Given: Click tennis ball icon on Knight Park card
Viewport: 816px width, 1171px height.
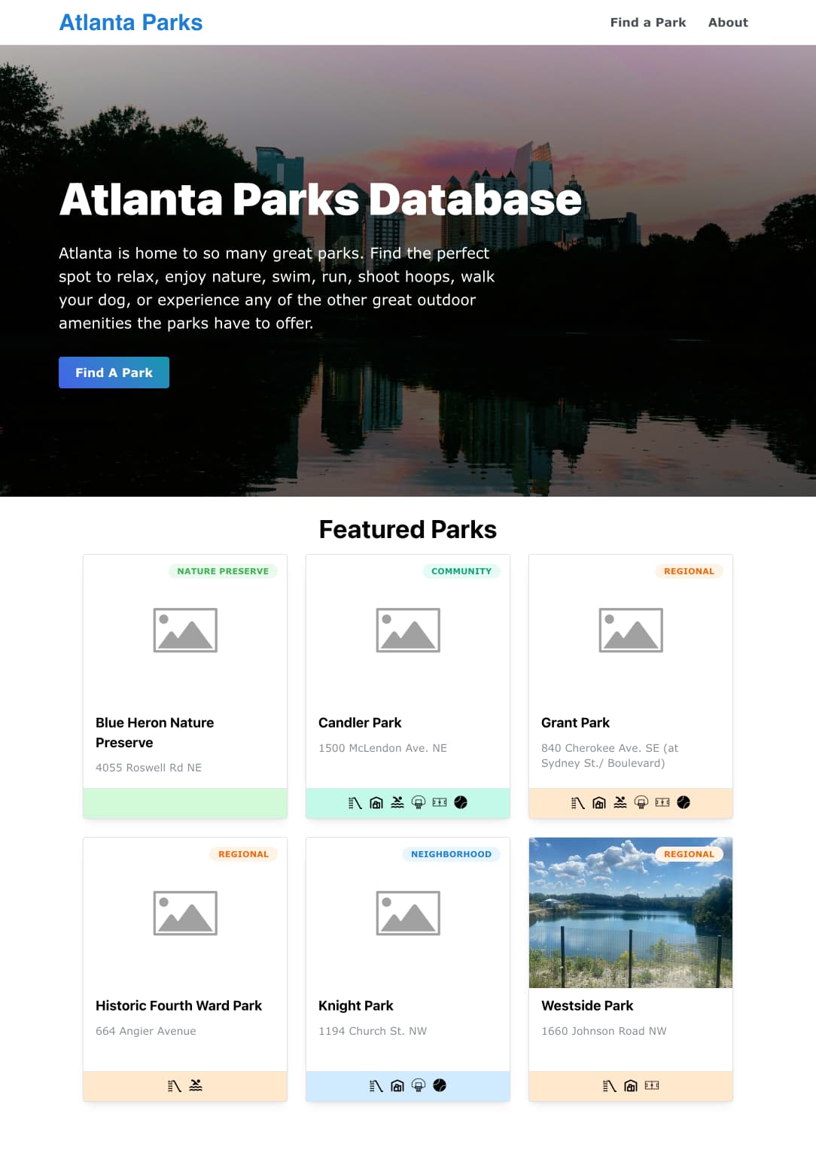Looking at the screenshot, I should pyautogui.click(x=440, y=1086).
